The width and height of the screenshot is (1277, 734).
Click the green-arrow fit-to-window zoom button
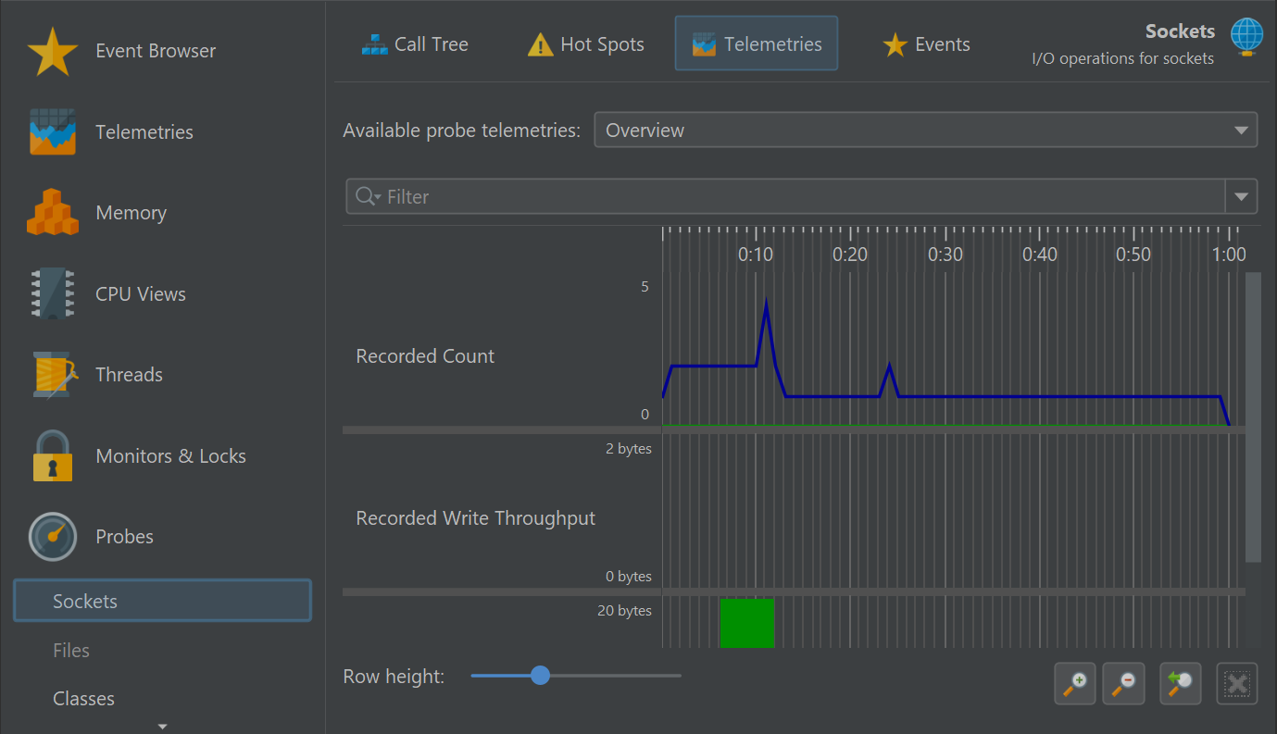point(1180,685)
